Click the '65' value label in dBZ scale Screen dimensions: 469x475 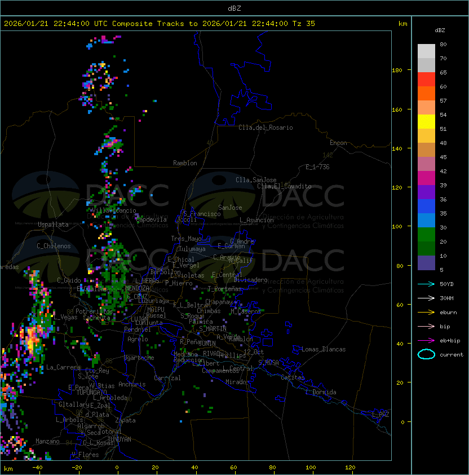pos(443,72)
